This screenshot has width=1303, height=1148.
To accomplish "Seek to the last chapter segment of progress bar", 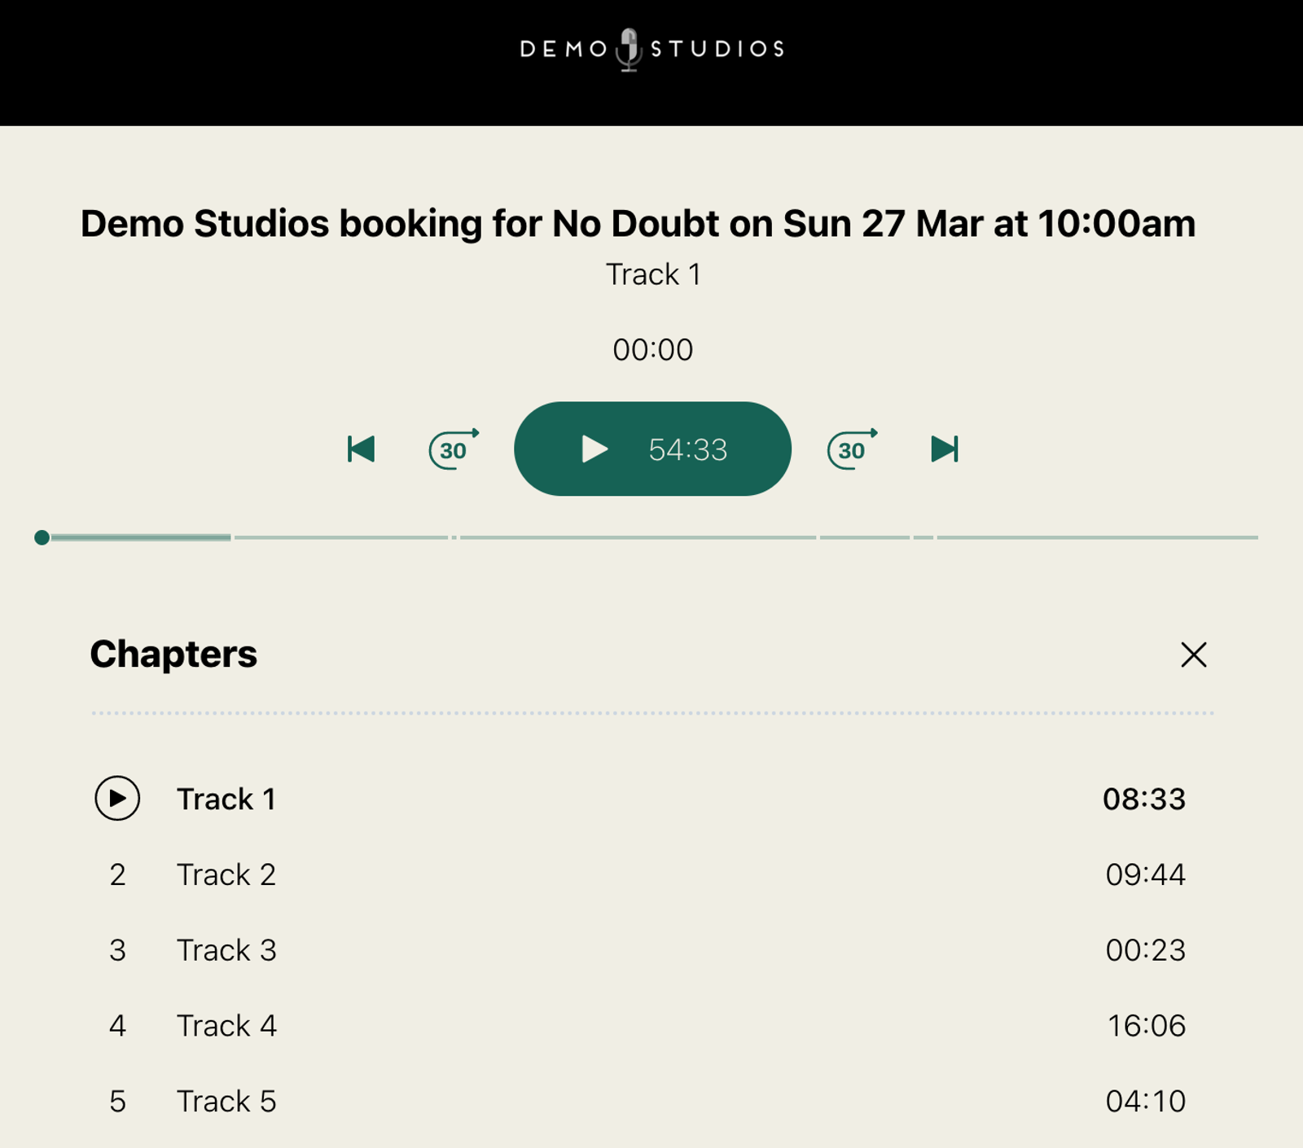I will (1097, 537).
